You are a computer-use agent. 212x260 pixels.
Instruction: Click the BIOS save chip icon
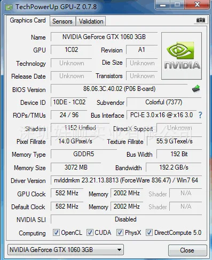[x=196, y=89]
